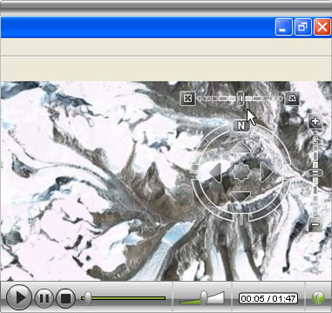Viewport: 332px width, 313px height.
Task: Click the volume slider knob
Action: 204,296
